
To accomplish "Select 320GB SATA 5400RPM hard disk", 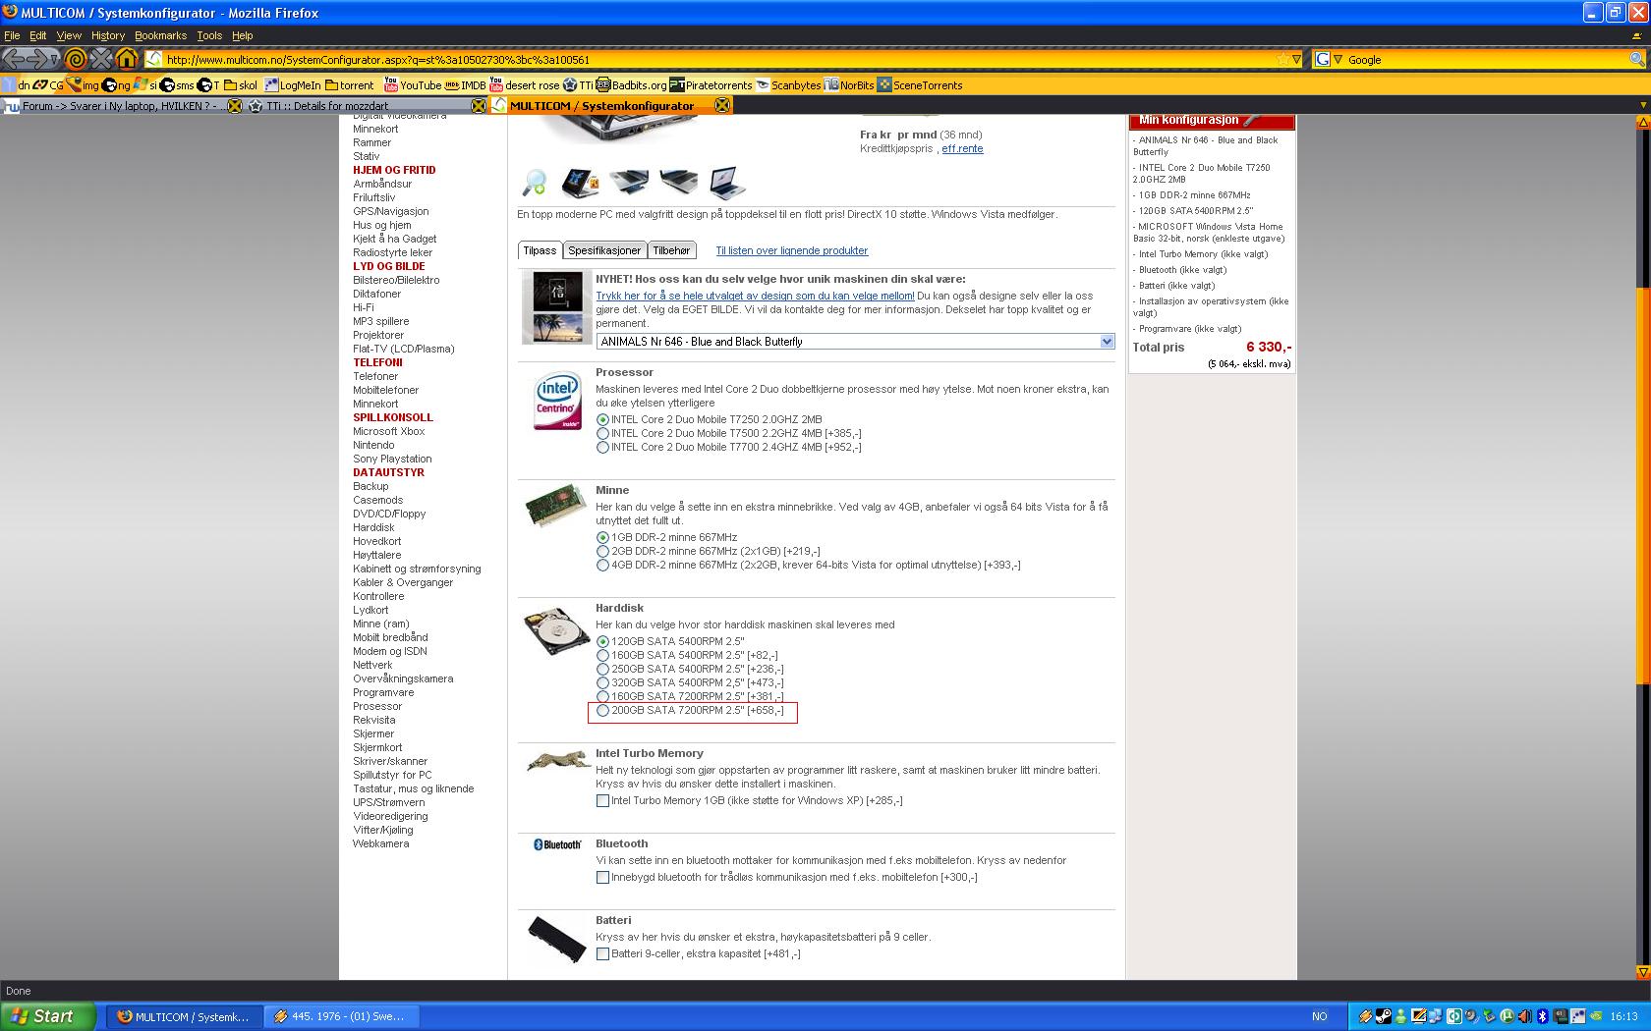I will (602, 682).
